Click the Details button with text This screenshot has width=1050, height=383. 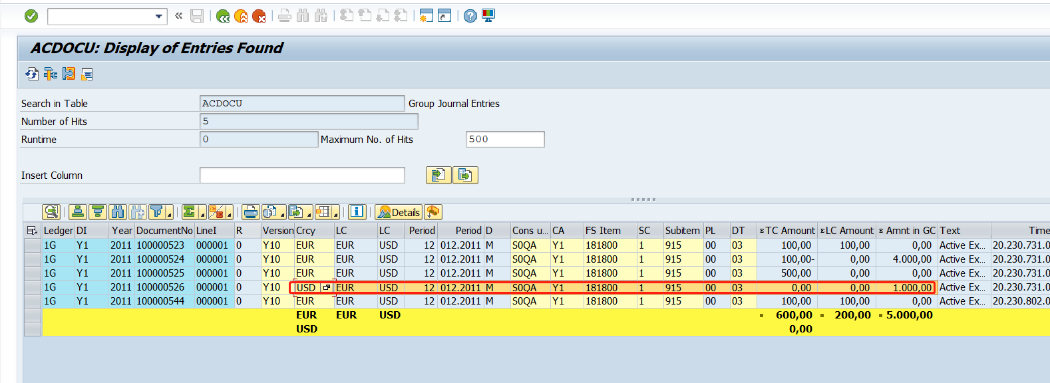[x=399, y=212]
